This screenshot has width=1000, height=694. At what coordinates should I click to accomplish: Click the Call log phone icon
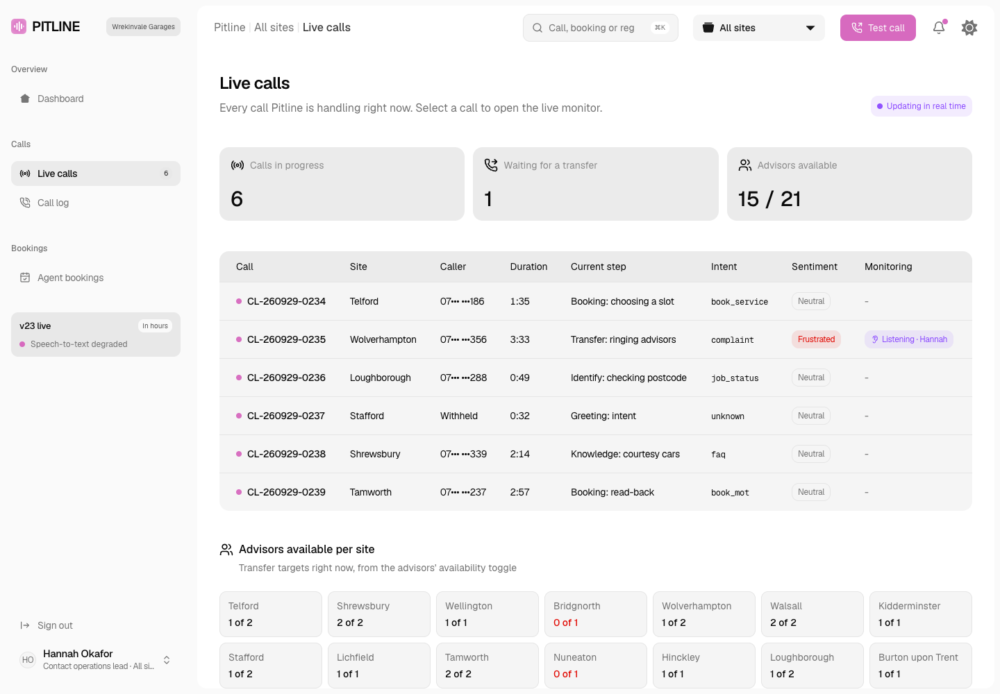[x=25, y=203]
